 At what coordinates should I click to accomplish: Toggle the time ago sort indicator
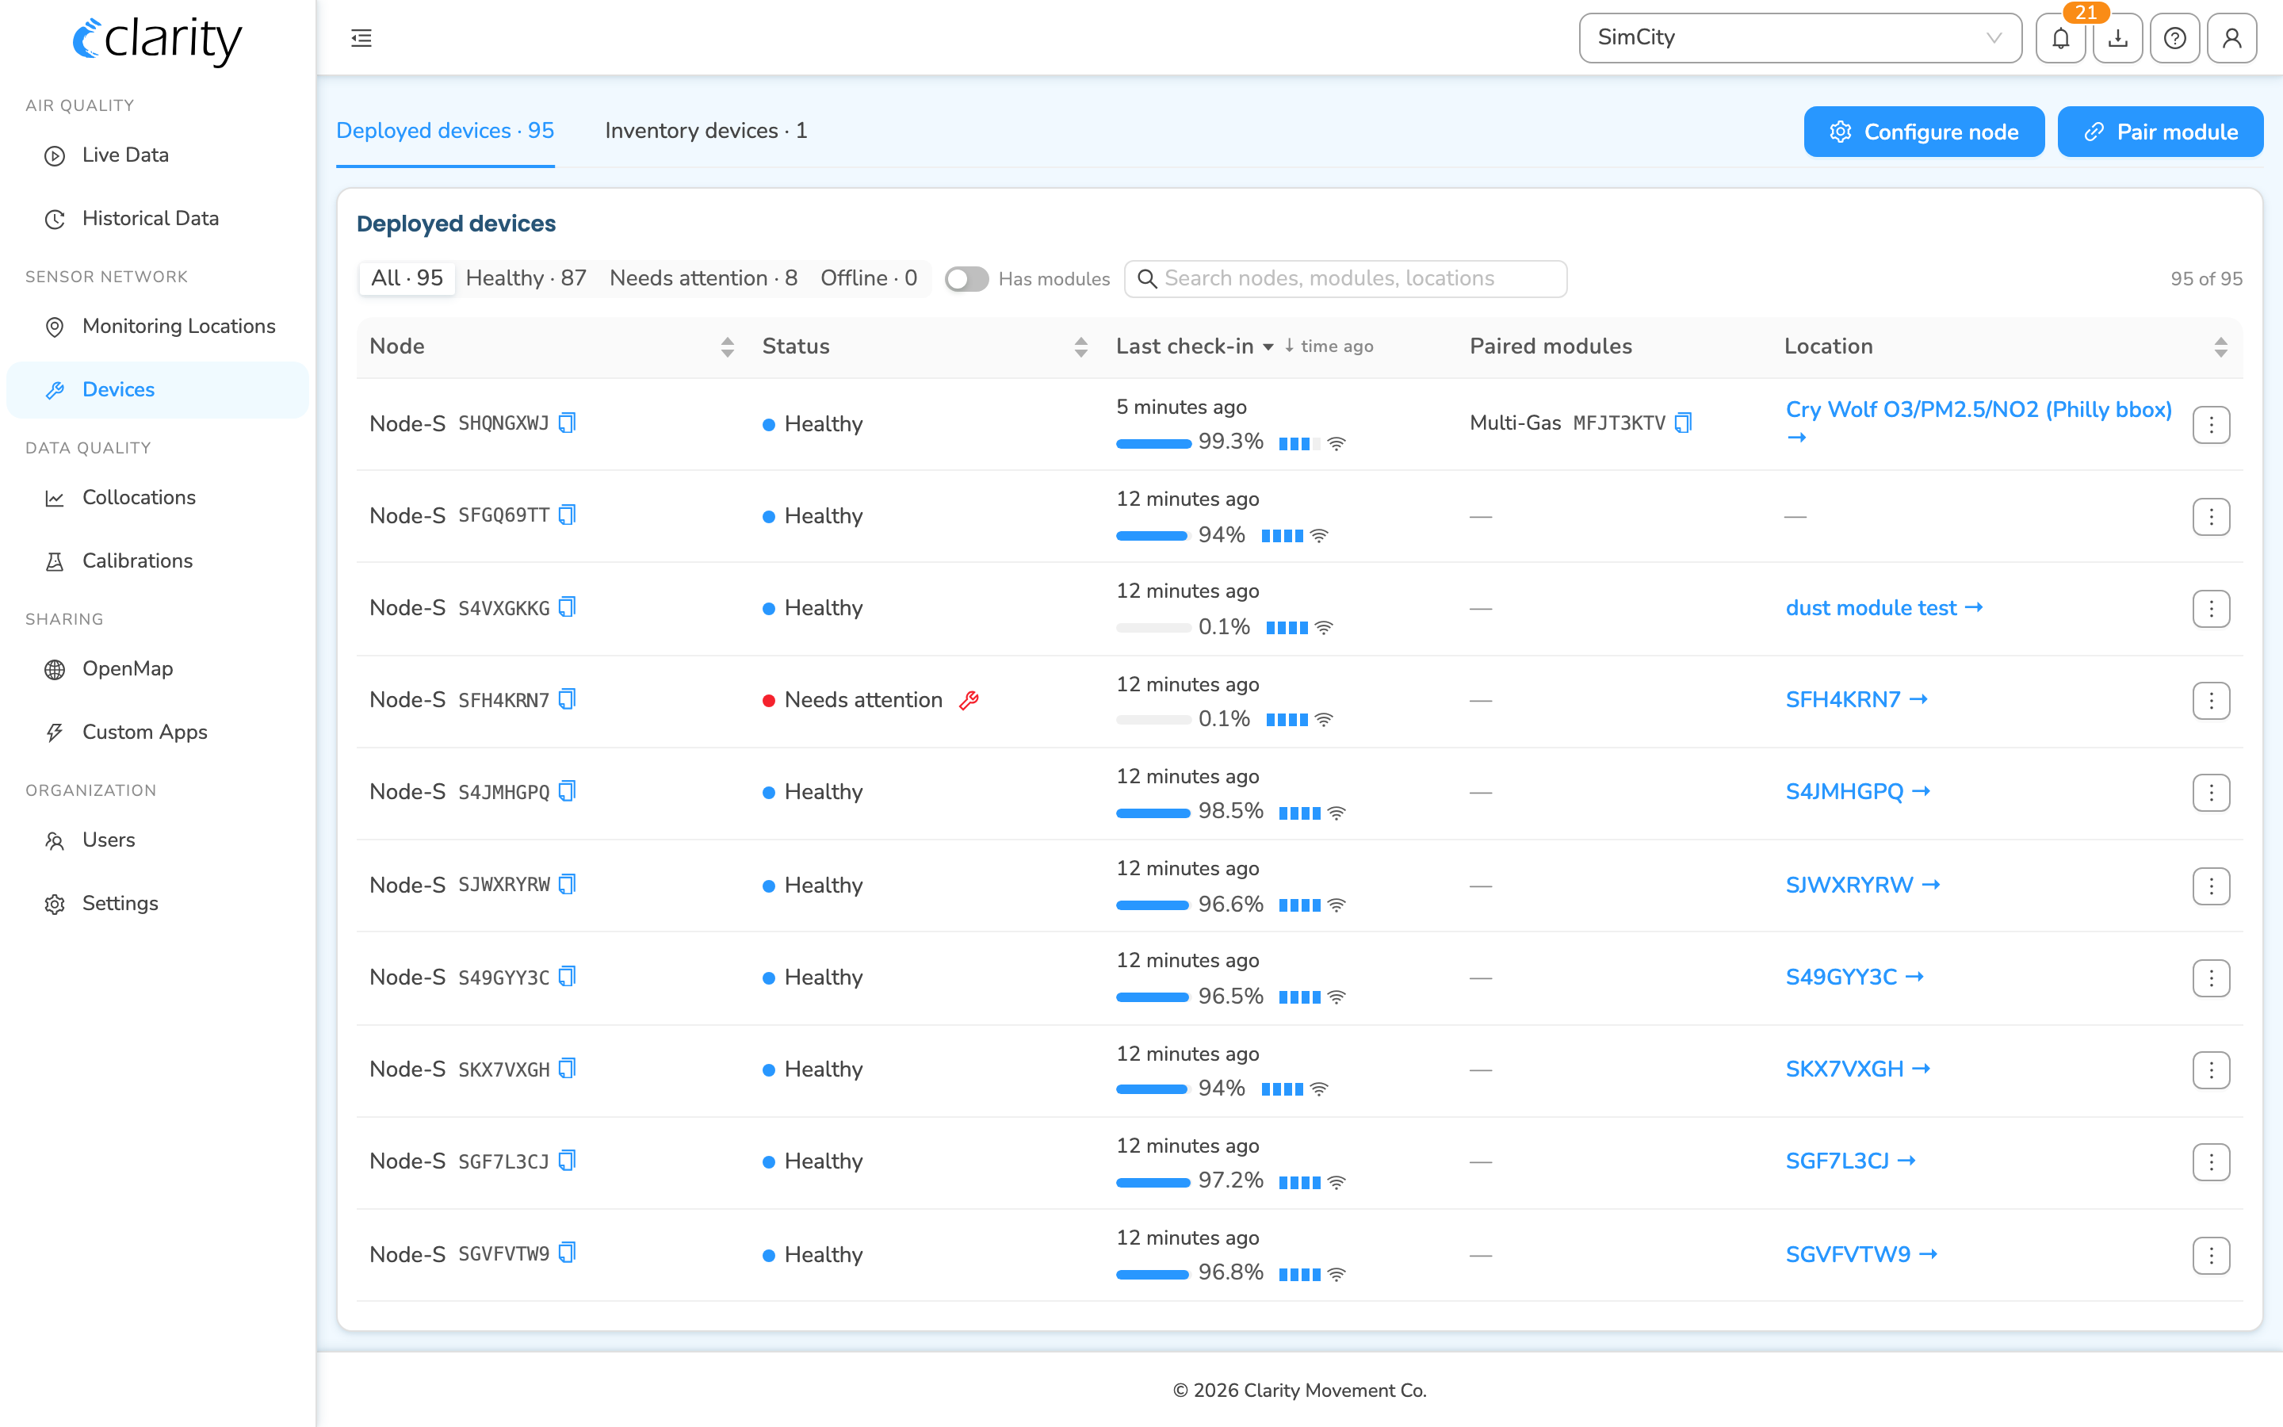[1329, 346]
